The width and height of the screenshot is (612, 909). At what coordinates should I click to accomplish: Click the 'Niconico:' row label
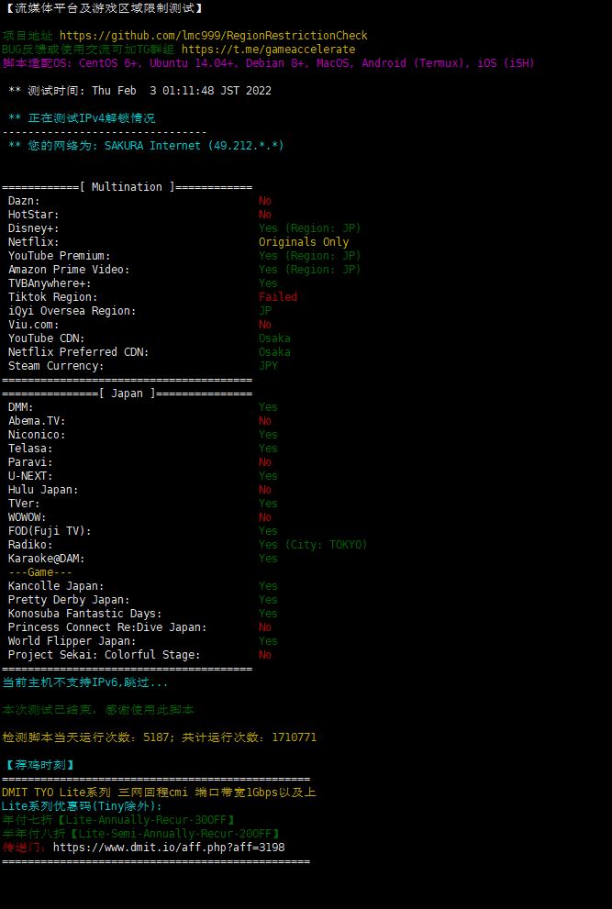37,435
